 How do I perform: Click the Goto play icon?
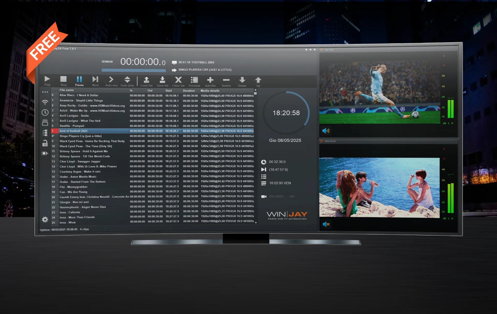127,80
